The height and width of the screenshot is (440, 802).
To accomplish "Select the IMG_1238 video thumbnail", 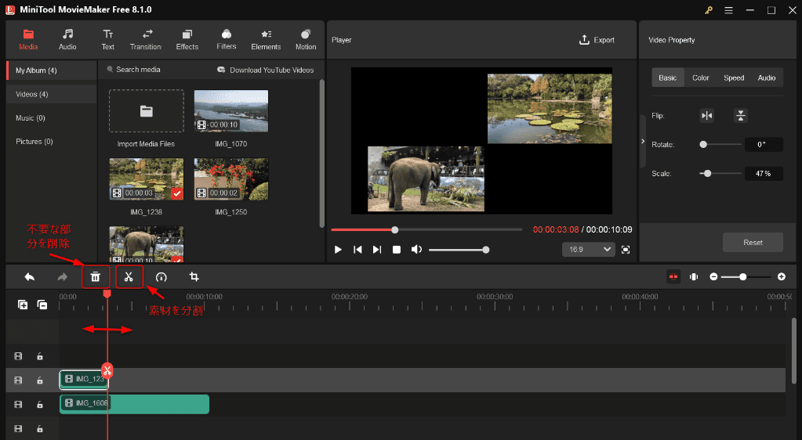I will (147, 179).
